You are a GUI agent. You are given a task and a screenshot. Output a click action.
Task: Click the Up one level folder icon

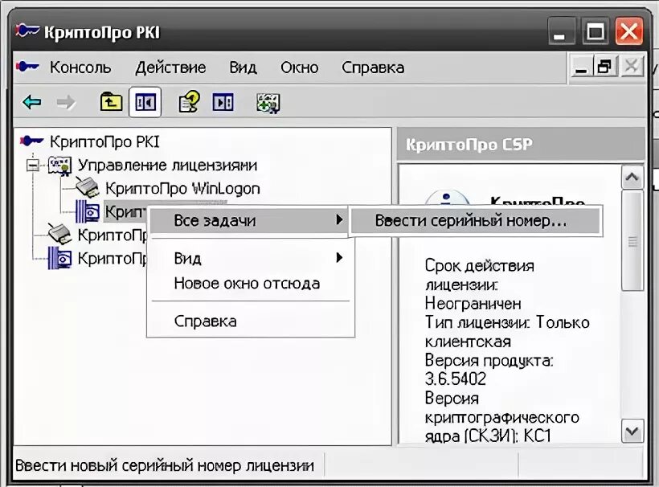(x=111, y=102)
